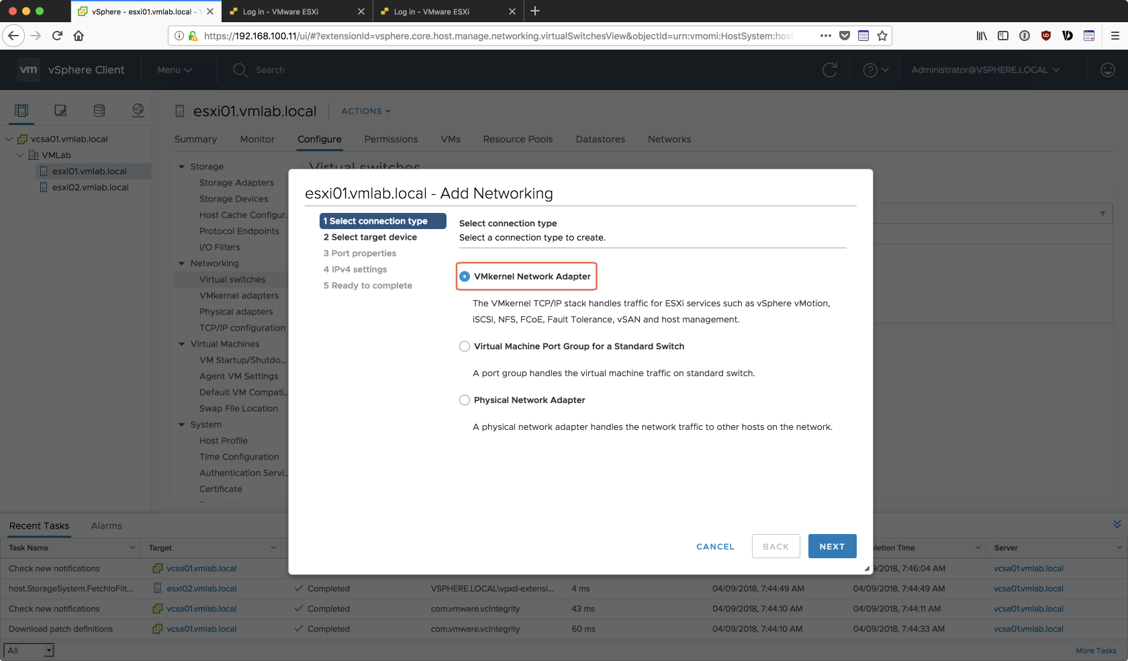The image size is (1128, 661).
Task: Open the Hosts and Clusters inventory icon
Action: (x=21, y=111)
